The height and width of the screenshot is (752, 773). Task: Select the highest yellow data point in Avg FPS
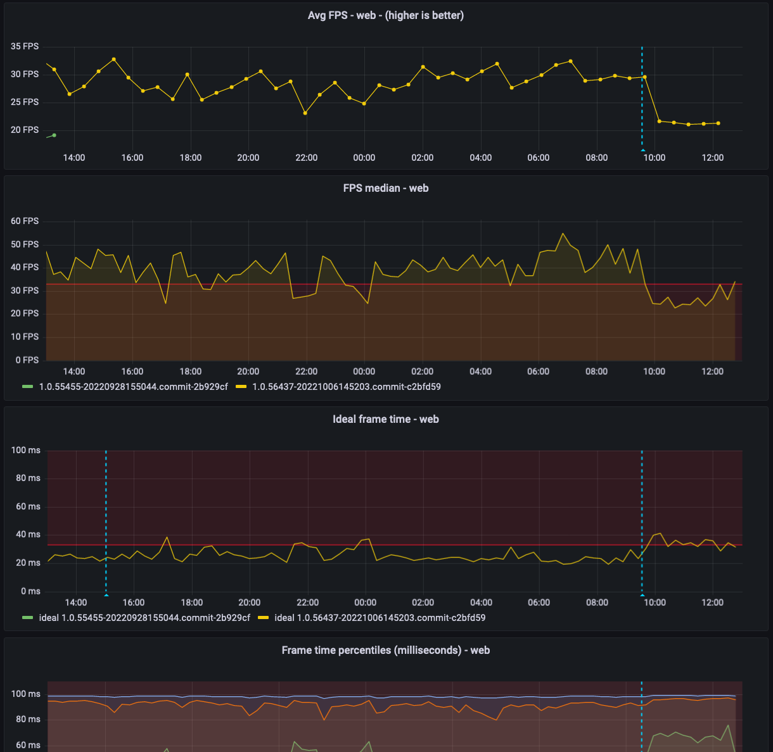pos(114,59)
